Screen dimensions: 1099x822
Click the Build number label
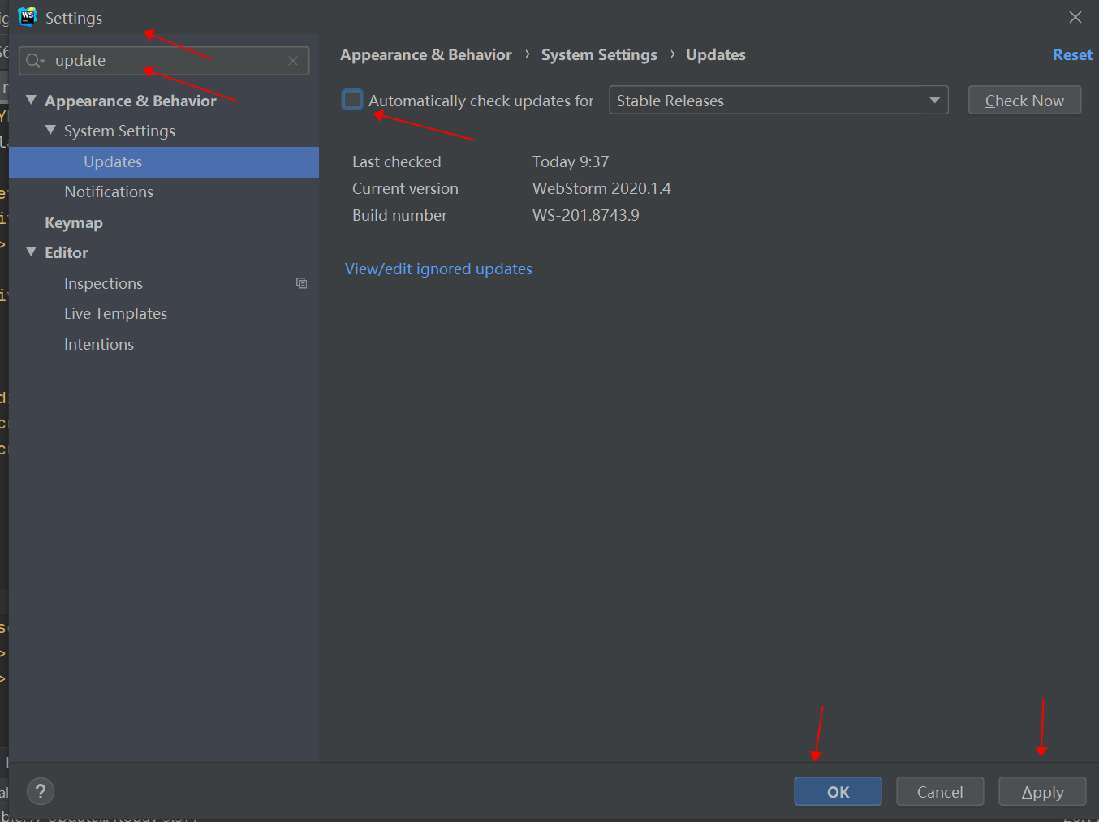399,215
